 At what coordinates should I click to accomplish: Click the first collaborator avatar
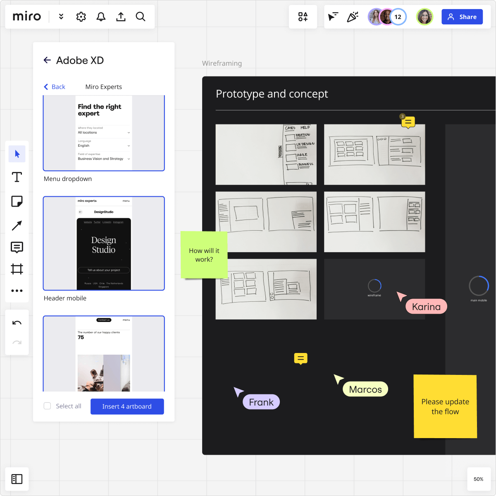(374, 17)
